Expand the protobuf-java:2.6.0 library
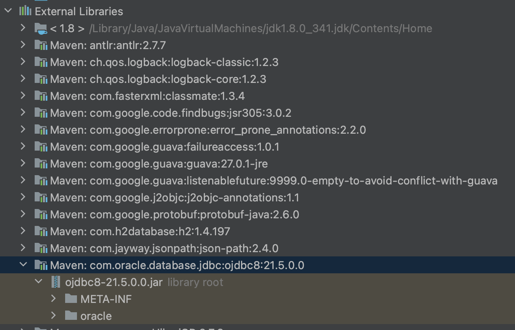Viewport: 515px width, 330px height. click(23, 214)
